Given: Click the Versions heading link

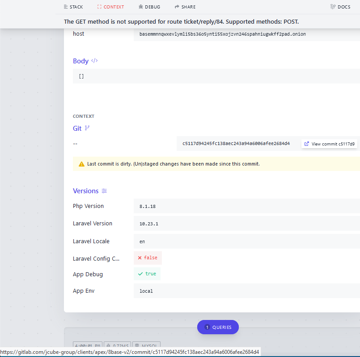Looking at the screenshot, I should coord(85,191).
